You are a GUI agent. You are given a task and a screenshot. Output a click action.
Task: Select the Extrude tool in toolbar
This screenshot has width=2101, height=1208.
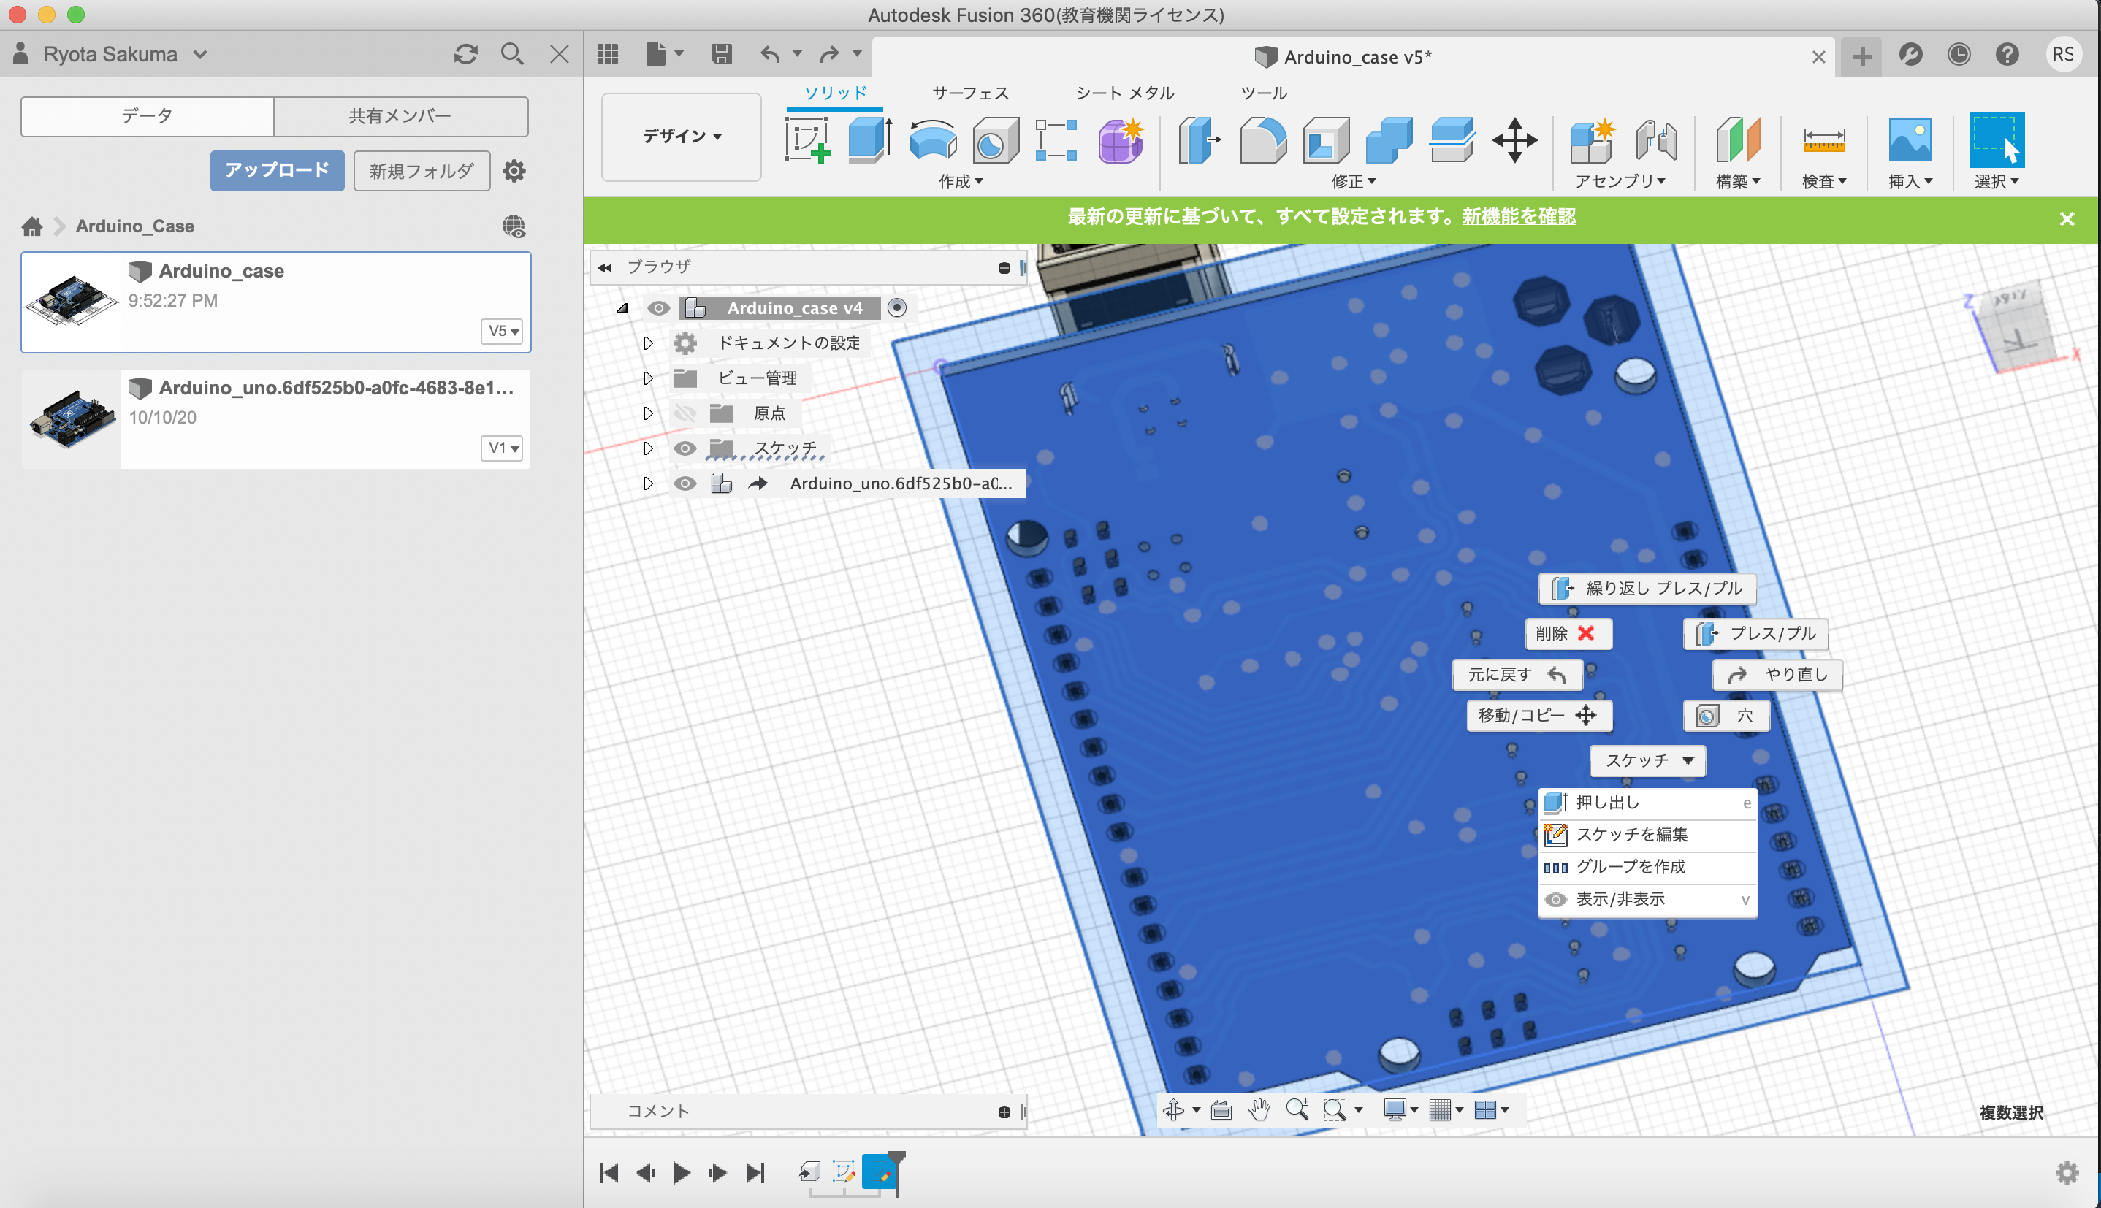[869, 139]
